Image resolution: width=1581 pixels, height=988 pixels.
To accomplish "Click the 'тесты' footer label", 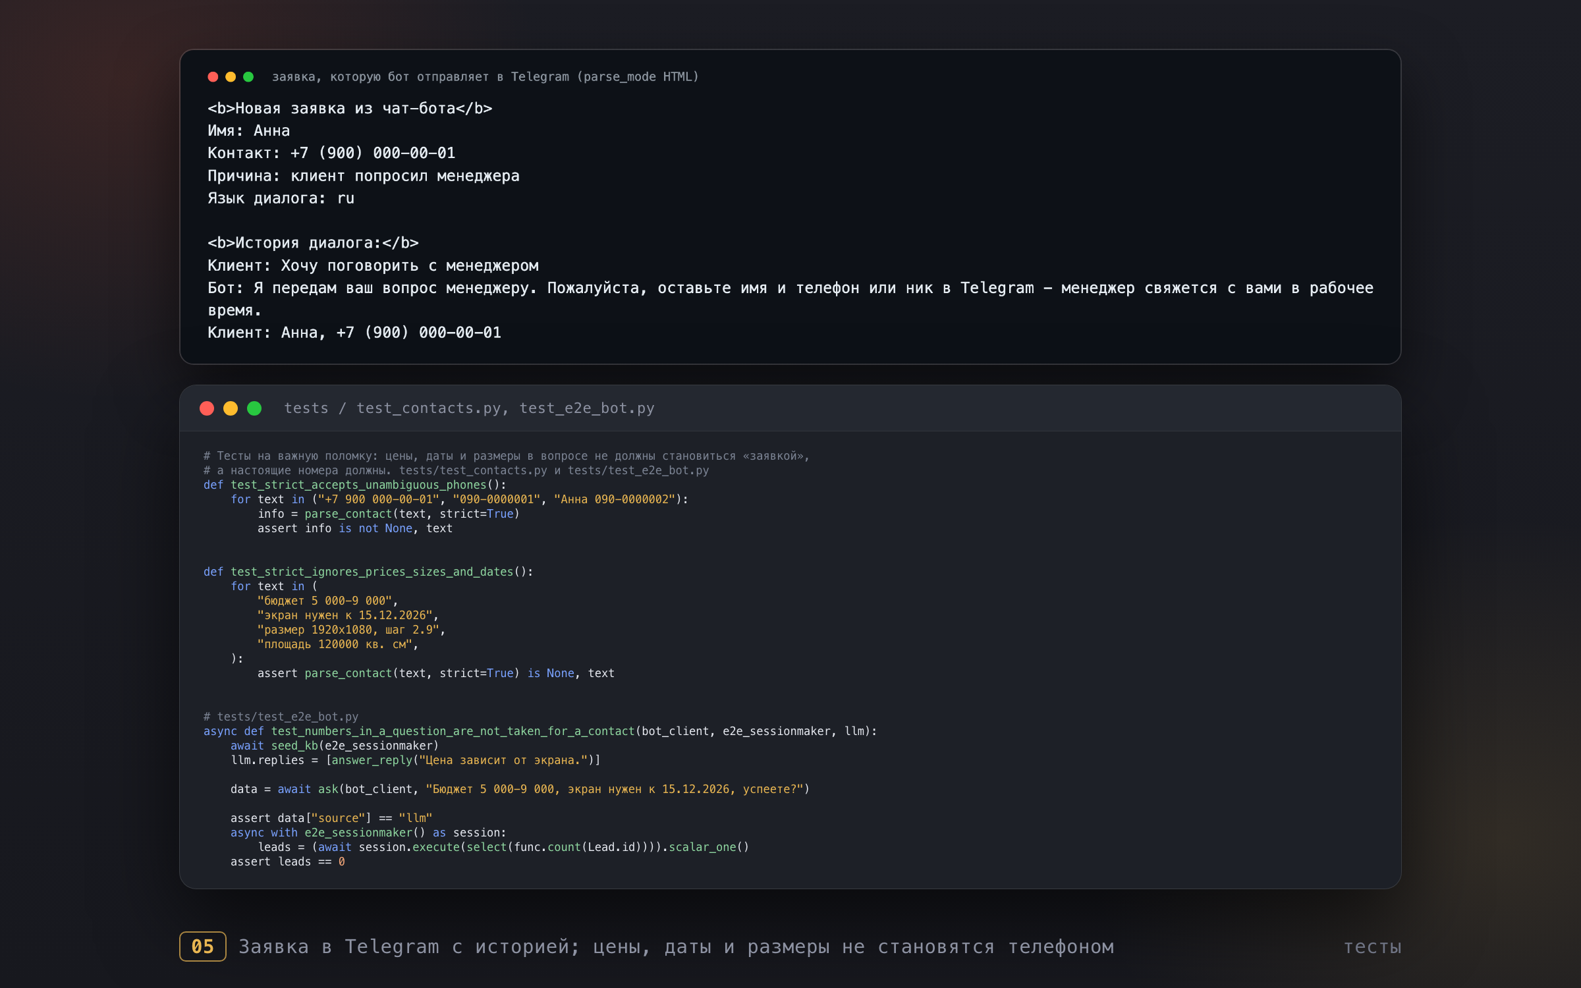I will pyautogui.click(x=1373, y=947).
